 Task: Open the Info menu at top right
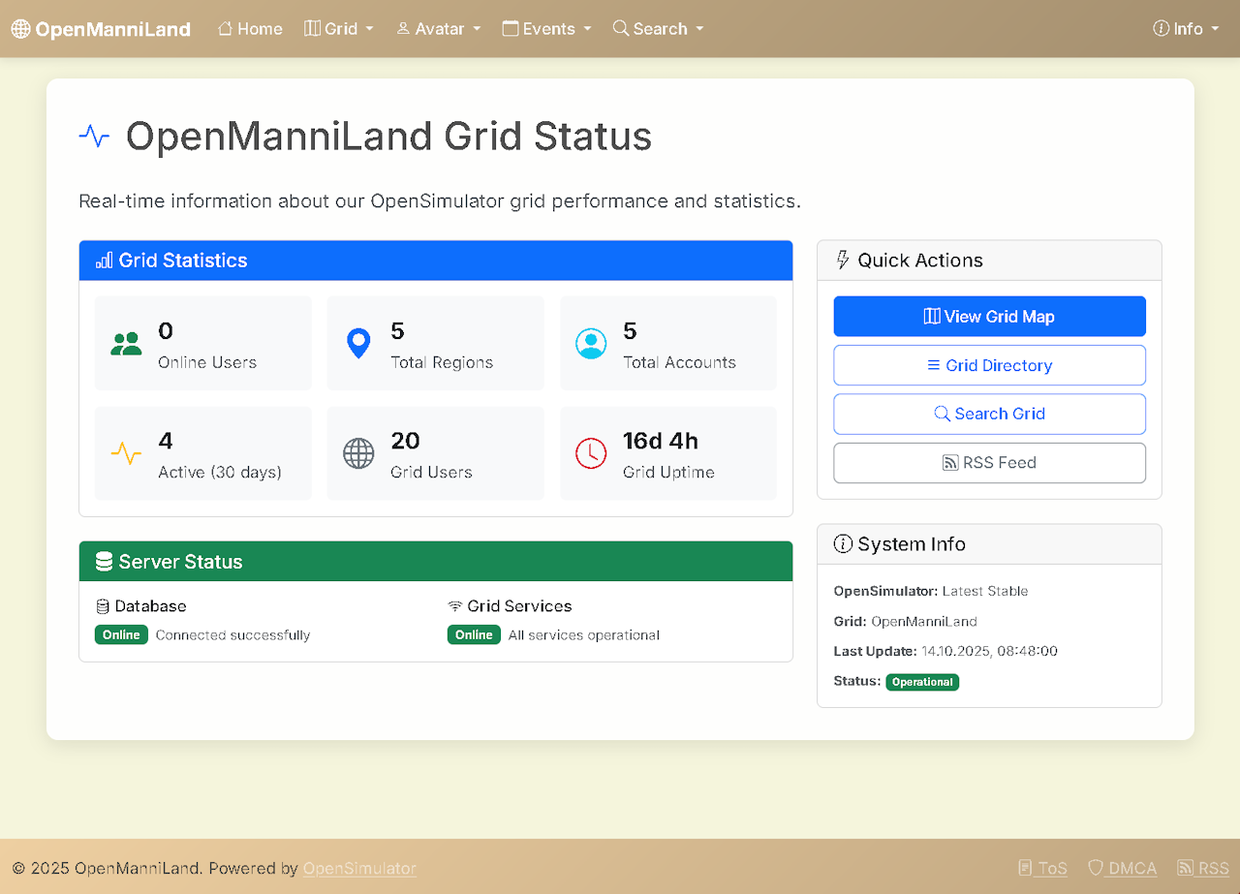1186,29
